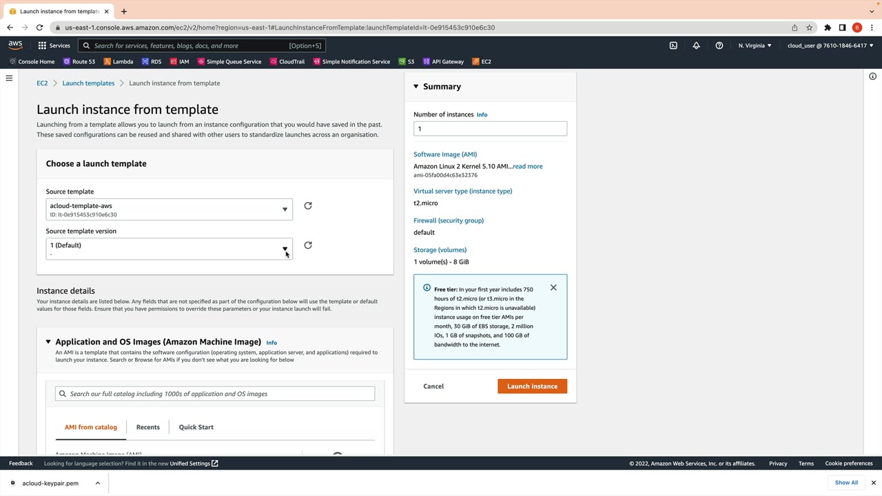Open Console Home shortcut

point(32,61)
